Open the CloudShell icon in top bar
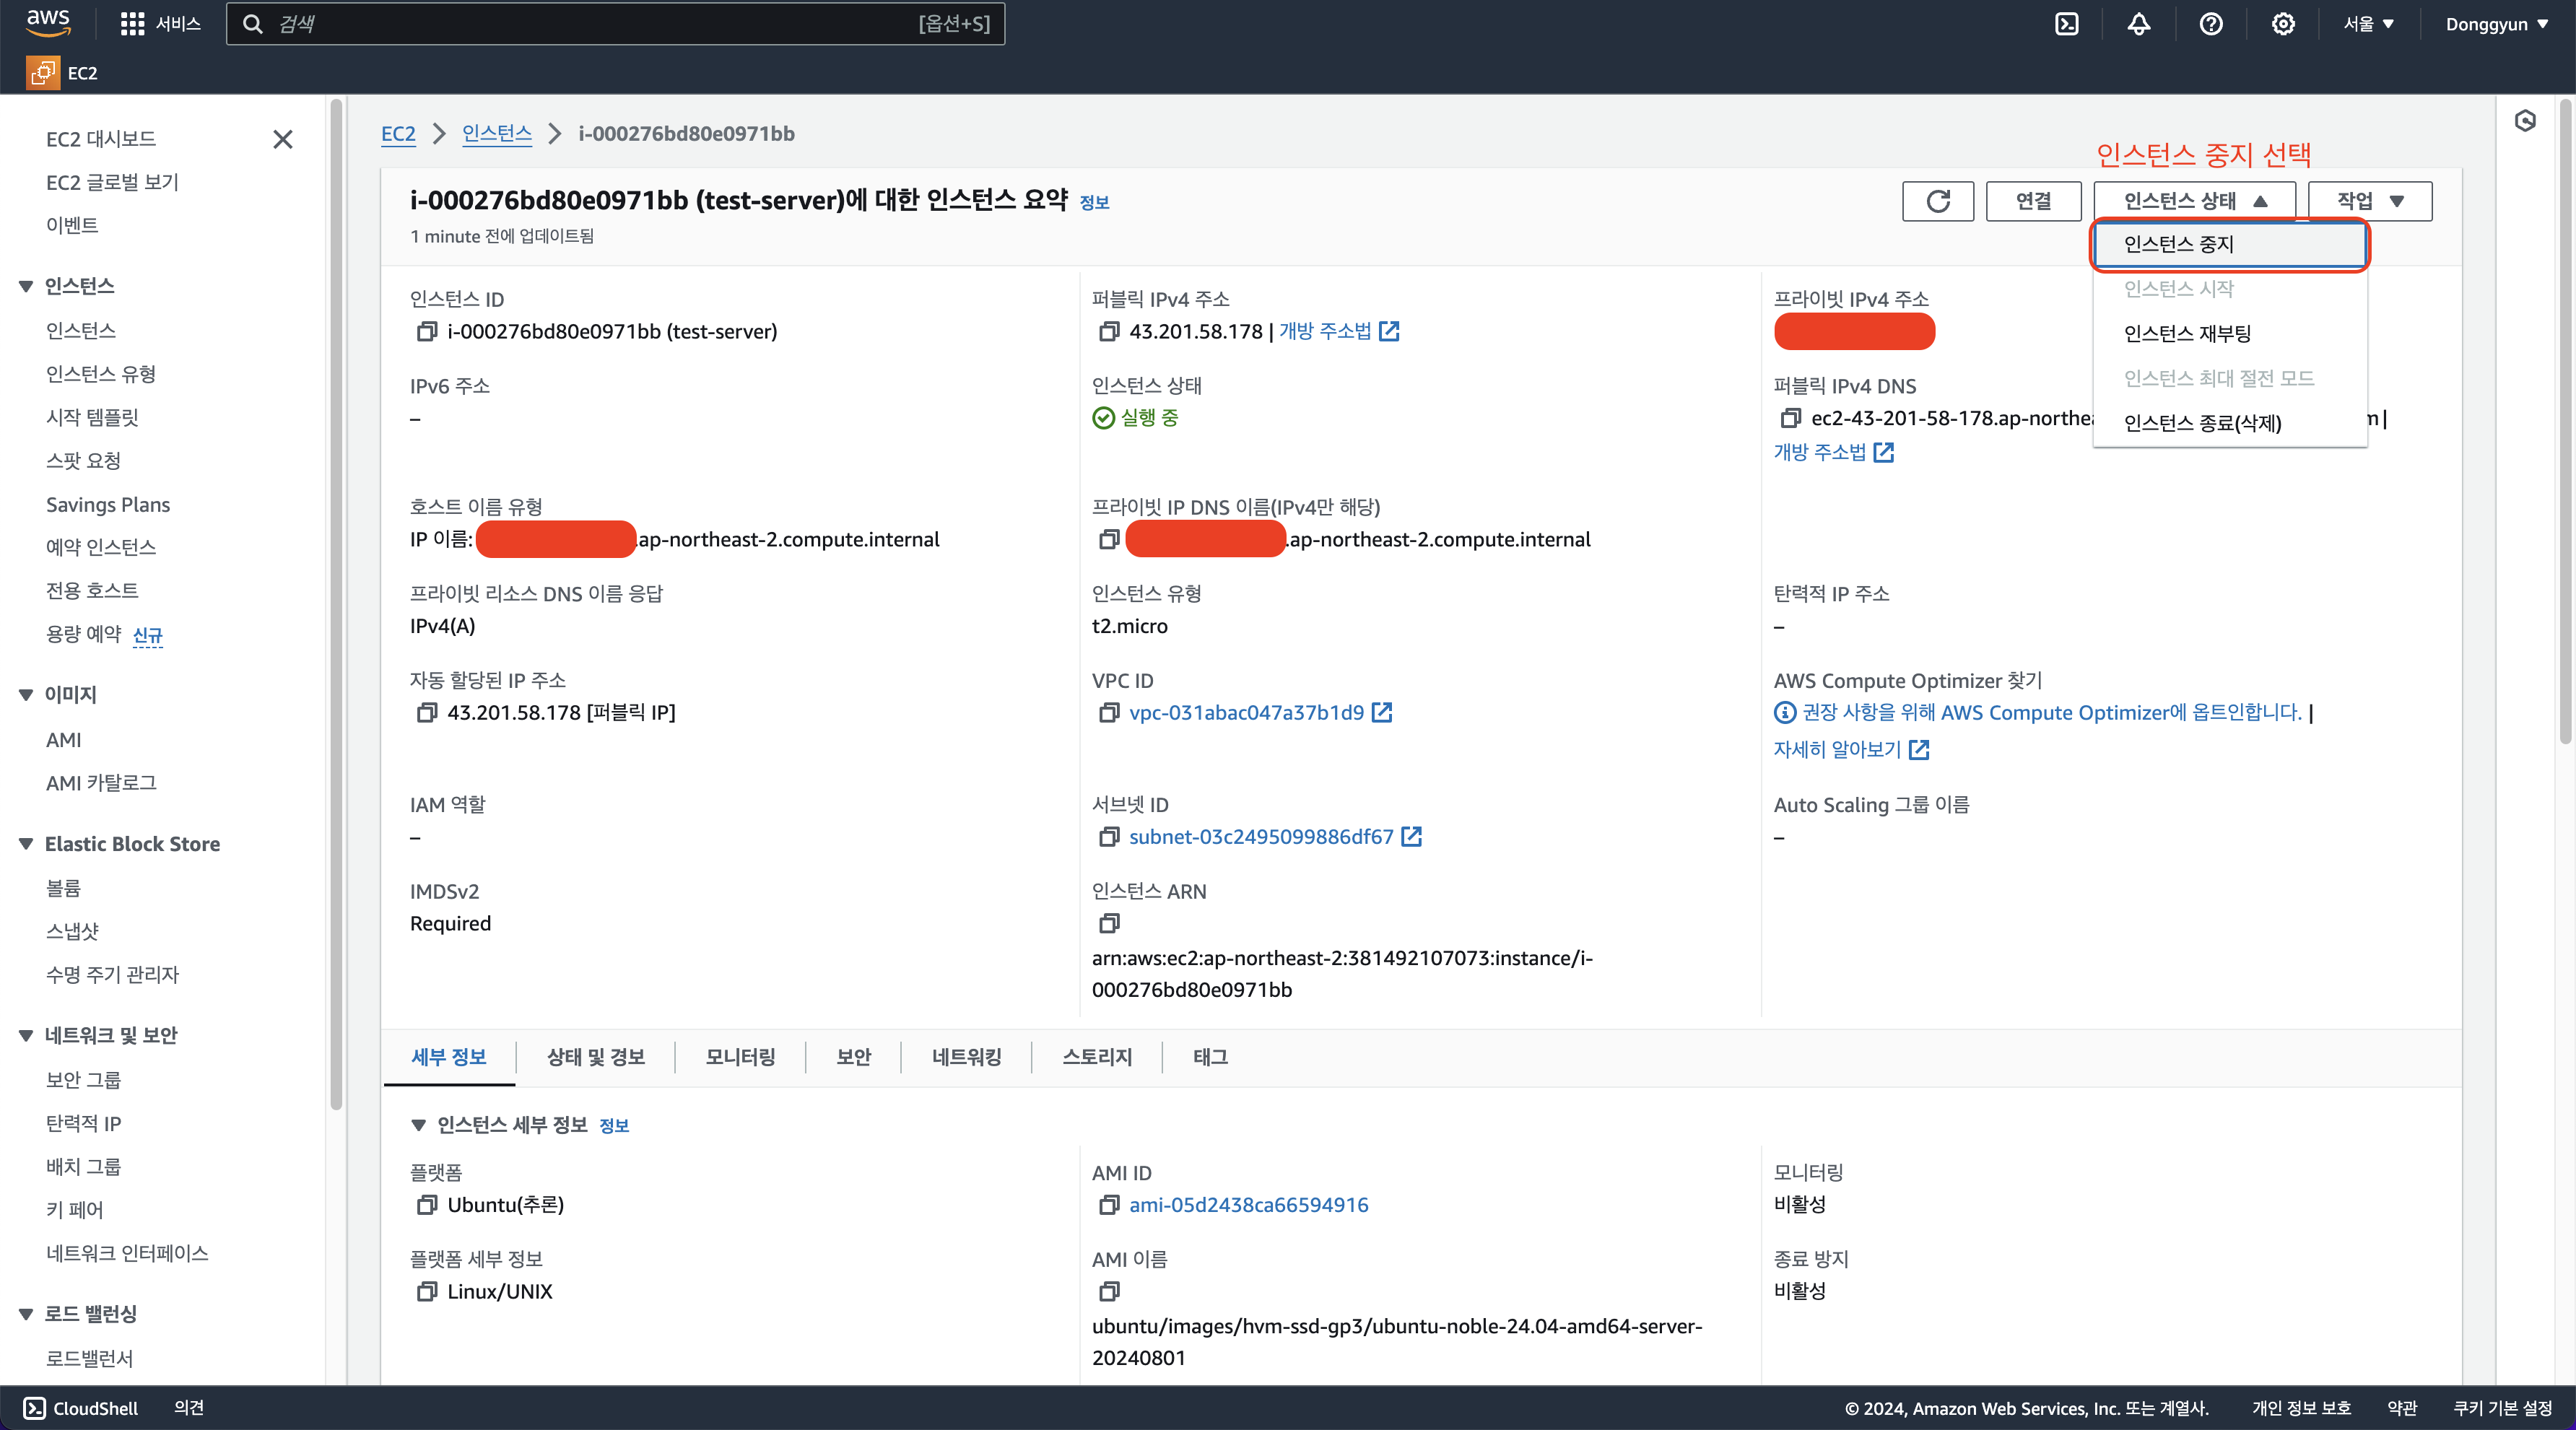Viewport: 2576px width, 1430px height. click(2066, 24)
